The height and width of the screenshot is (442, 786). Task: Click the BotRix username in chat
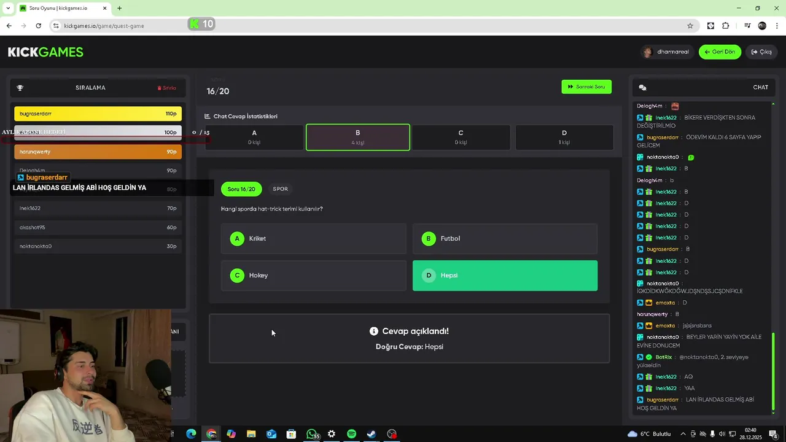click(x=663, y=357)
